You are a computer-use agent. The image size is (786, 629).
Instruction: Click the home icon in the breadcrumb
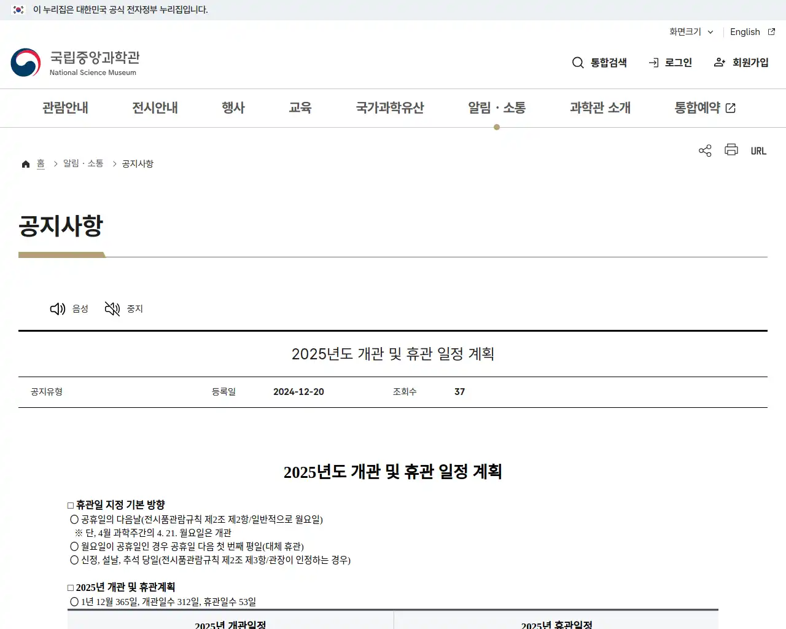coord(26,163)
